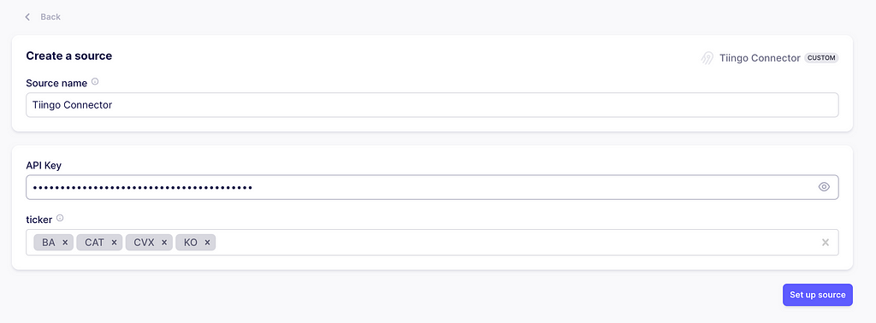The image size is (876, 323).
Task: Click info icon beside ticker label
Action: coord(61,218)
